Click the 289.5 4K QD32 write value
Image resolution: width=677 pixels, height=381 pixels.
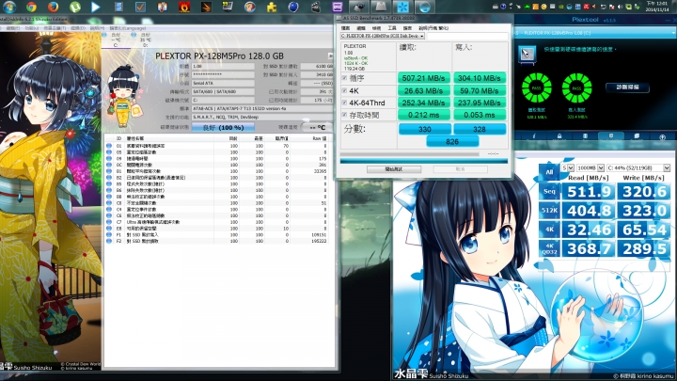[x=643, y=248]
